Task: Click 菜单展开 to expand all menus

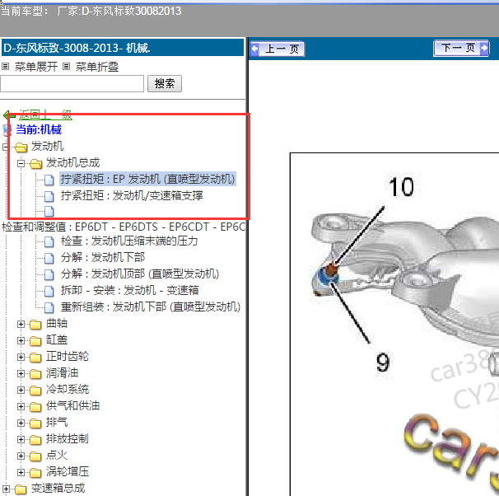Action: 35,67
